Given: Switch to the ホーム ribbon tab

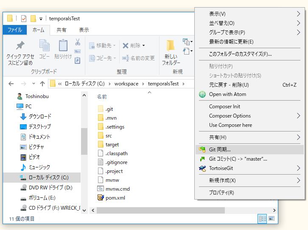Looking at the screenshot, I should tap(38, 30).
